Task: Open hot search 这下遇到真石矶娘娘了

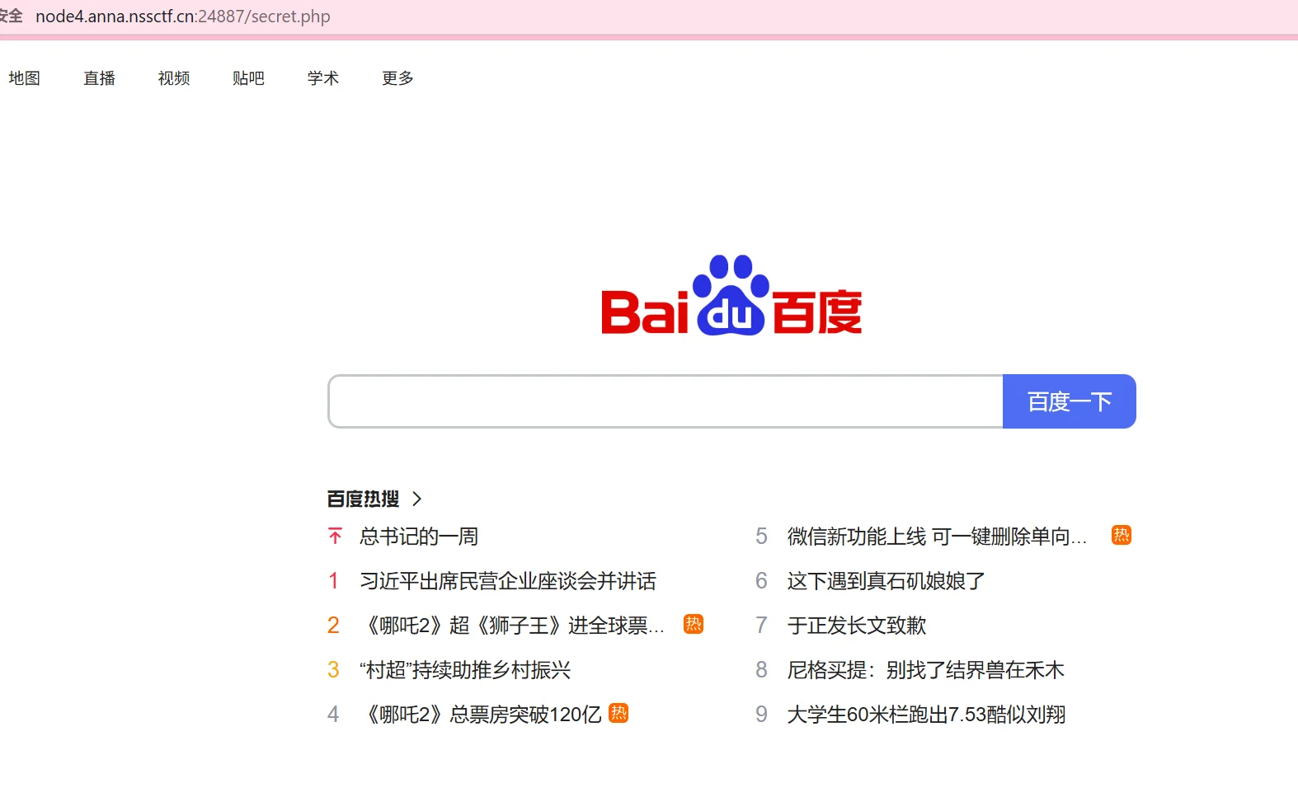Action: (x=886, y=581)
